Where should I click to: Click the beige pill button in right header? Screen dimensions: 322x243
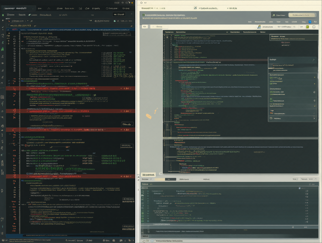pos(302,15)
